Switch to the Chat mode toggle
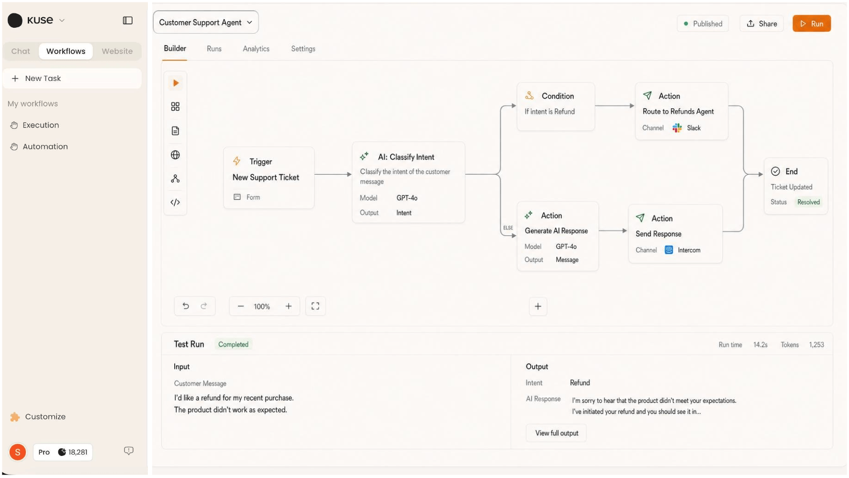The height and width of the screenshot is (478, 849). [21, 51]
